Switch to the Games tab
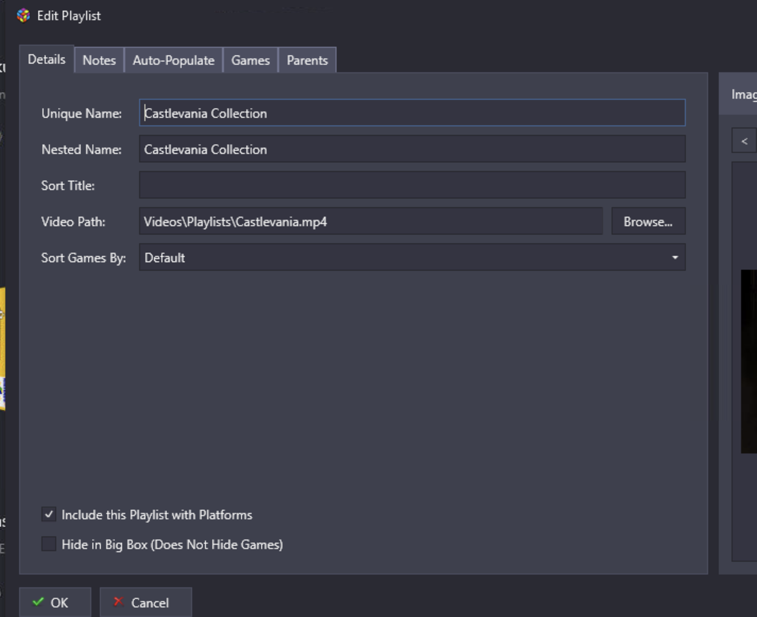This screenshot has height=617, width=757. [x=251, y=60]
